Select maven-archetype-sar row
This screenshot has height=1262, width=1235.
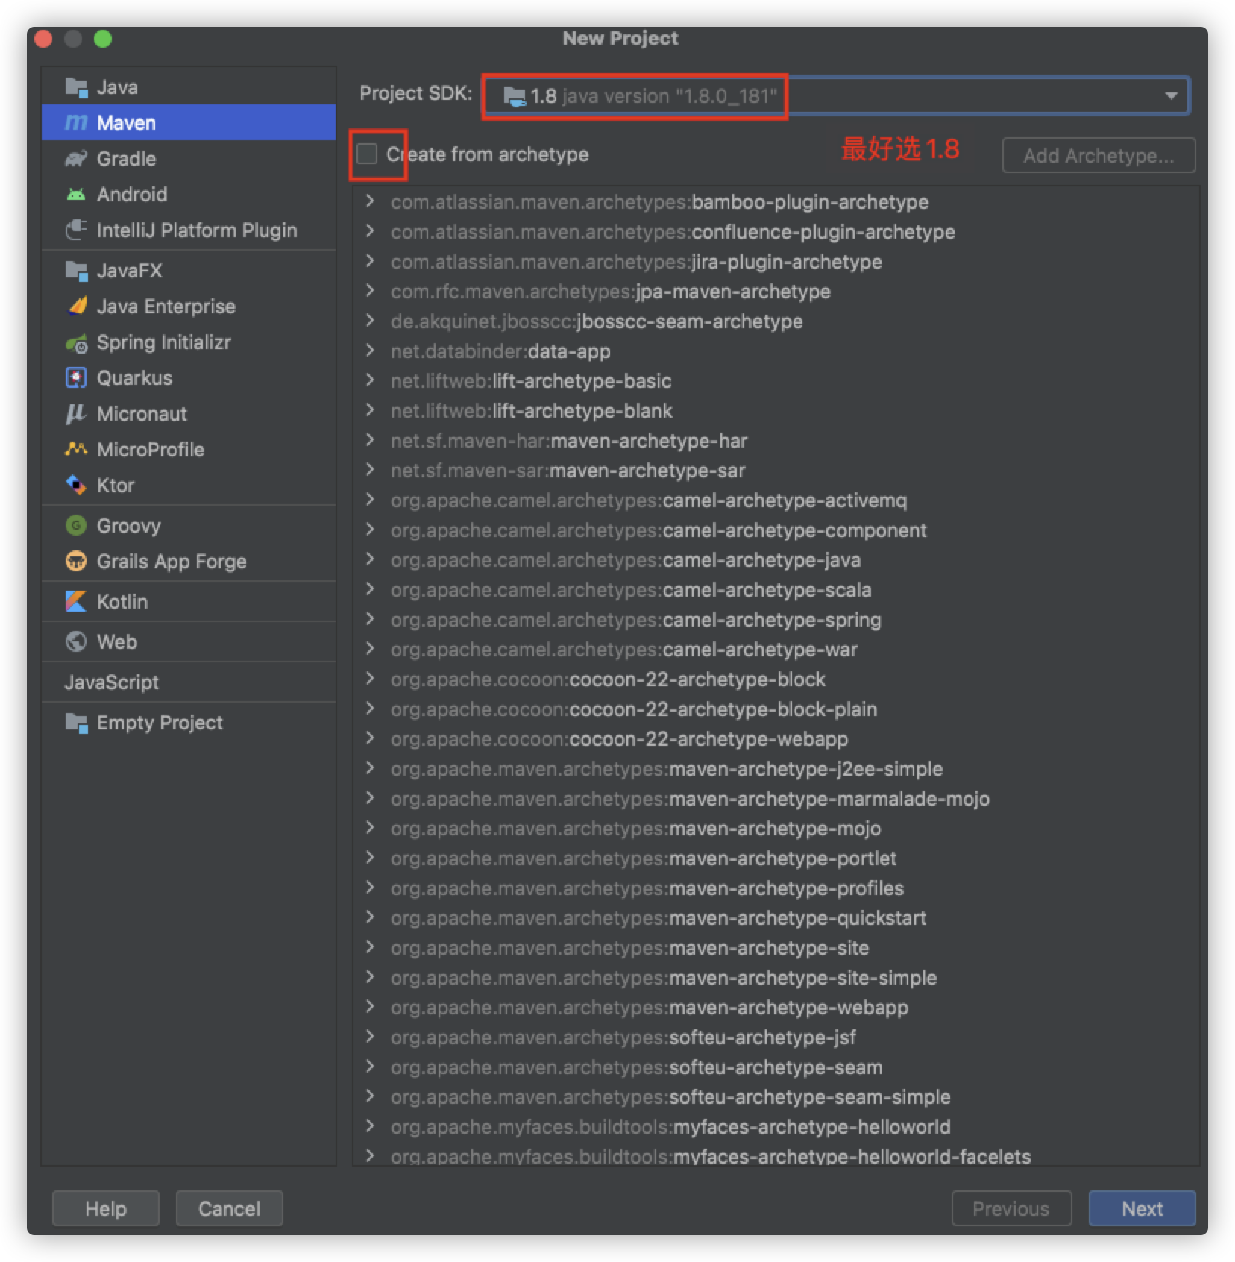click(776, 471)
